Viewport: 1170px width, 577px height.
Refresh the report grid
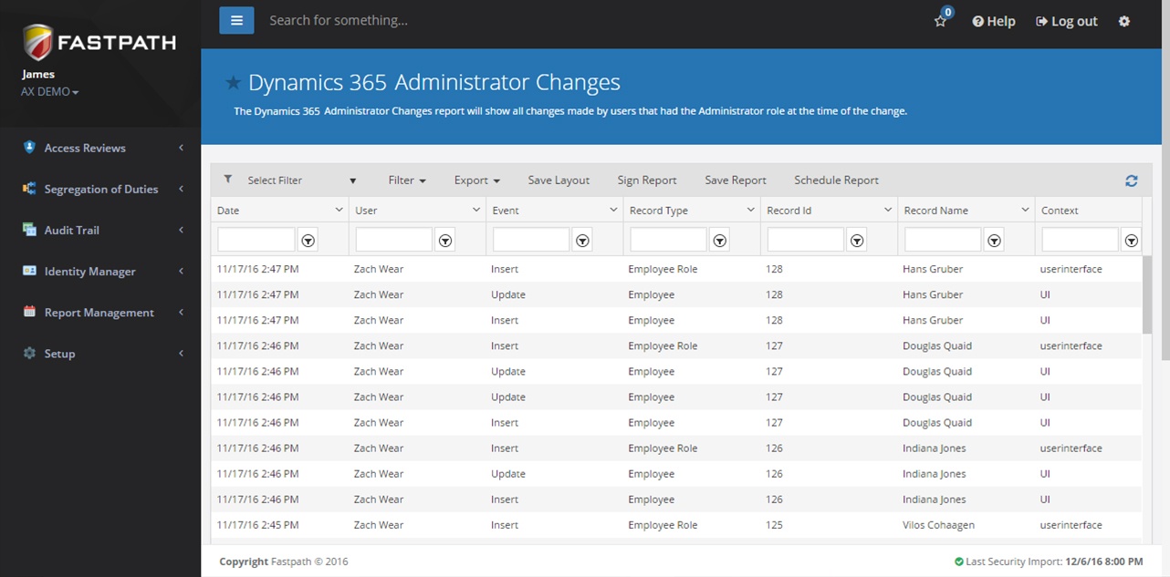point(1132,180)
